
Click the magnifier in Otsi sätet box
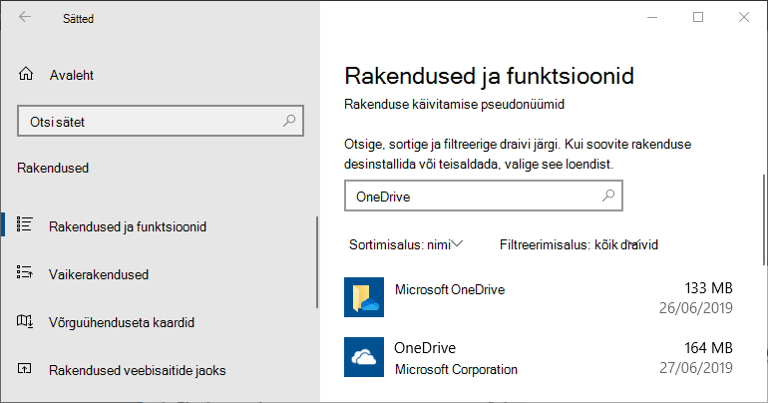289,121
